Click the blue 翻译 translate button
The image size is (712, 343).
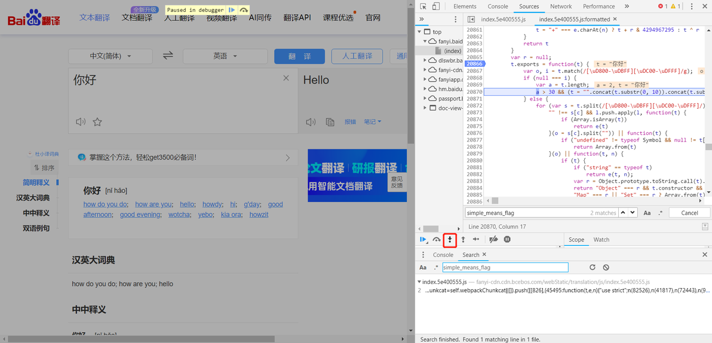[299, 56]
